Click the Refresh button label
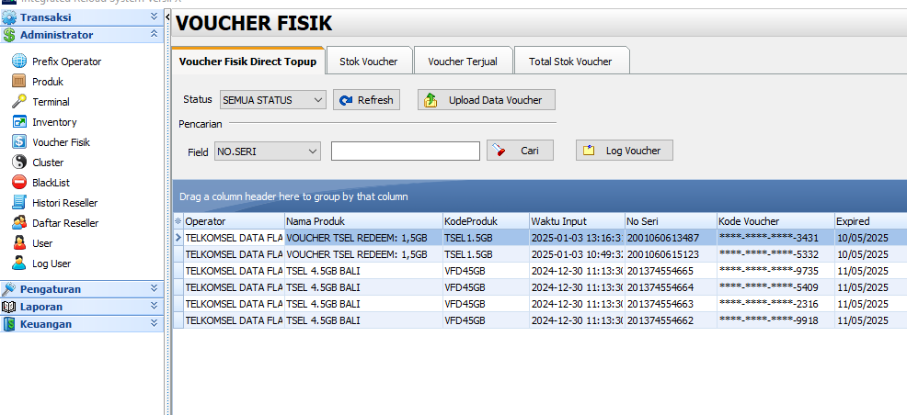 375,100
